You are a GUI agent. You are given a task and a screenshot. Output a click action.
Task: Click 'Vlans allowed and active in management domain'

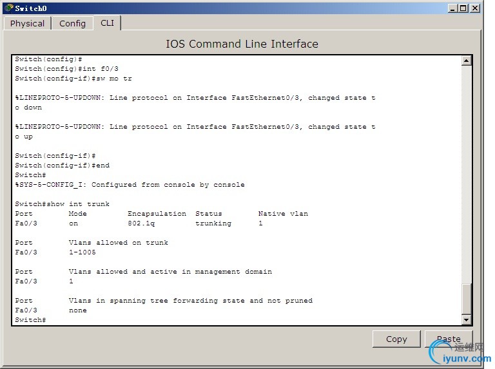(x=170, y=272)
